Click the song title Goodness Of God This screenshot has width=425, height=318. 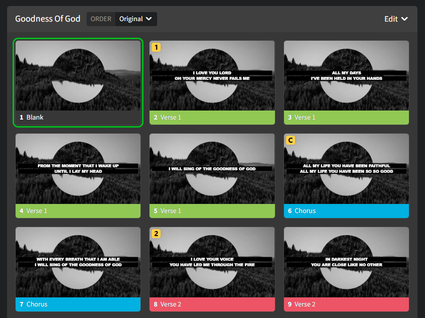point(48,19)
